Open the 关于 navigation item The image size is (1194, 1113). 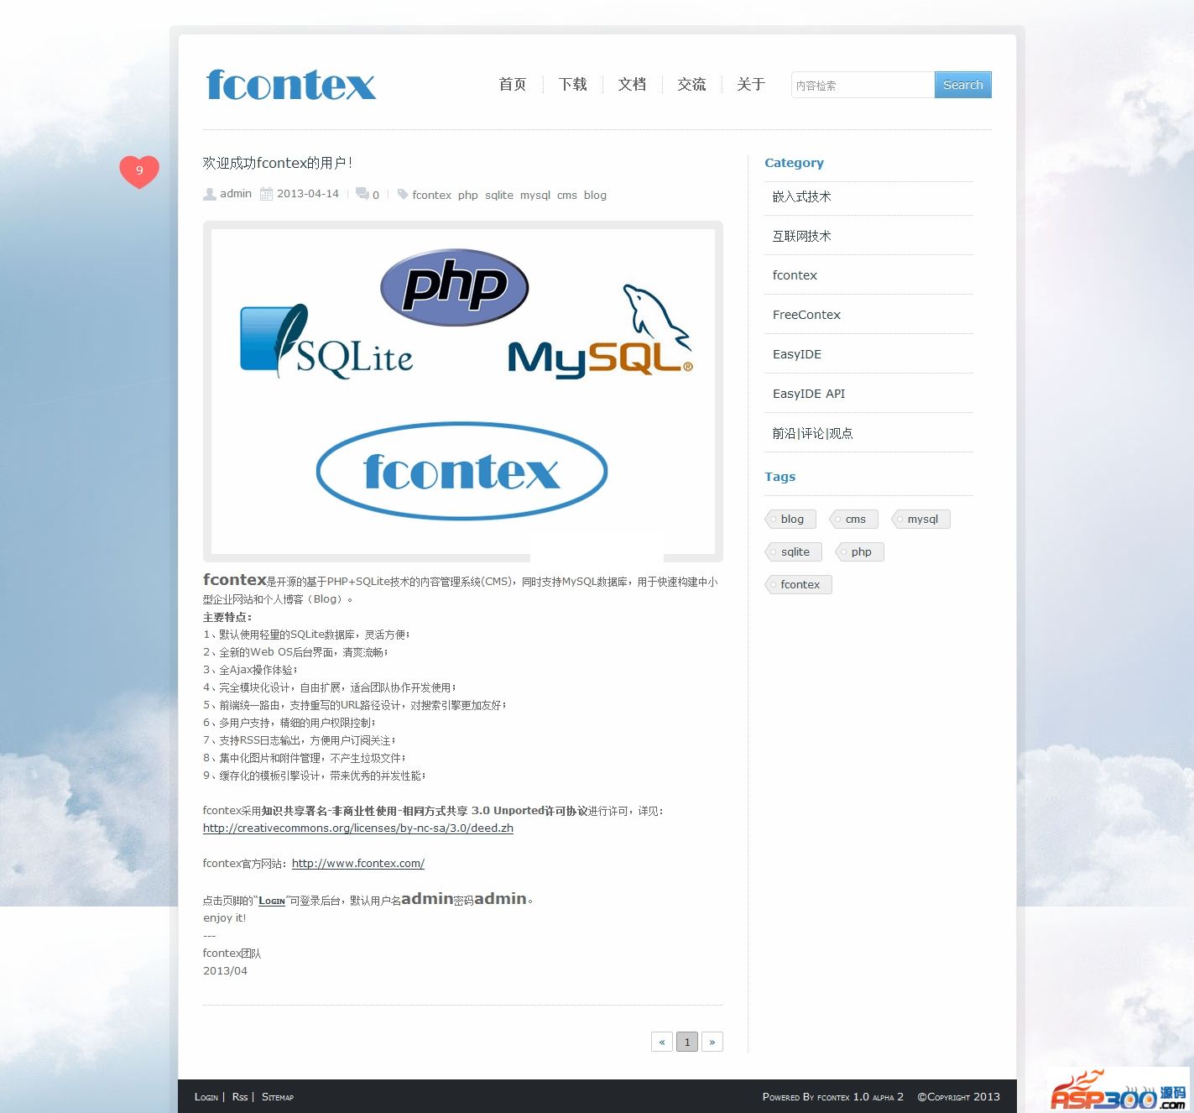tap(751, 84)
